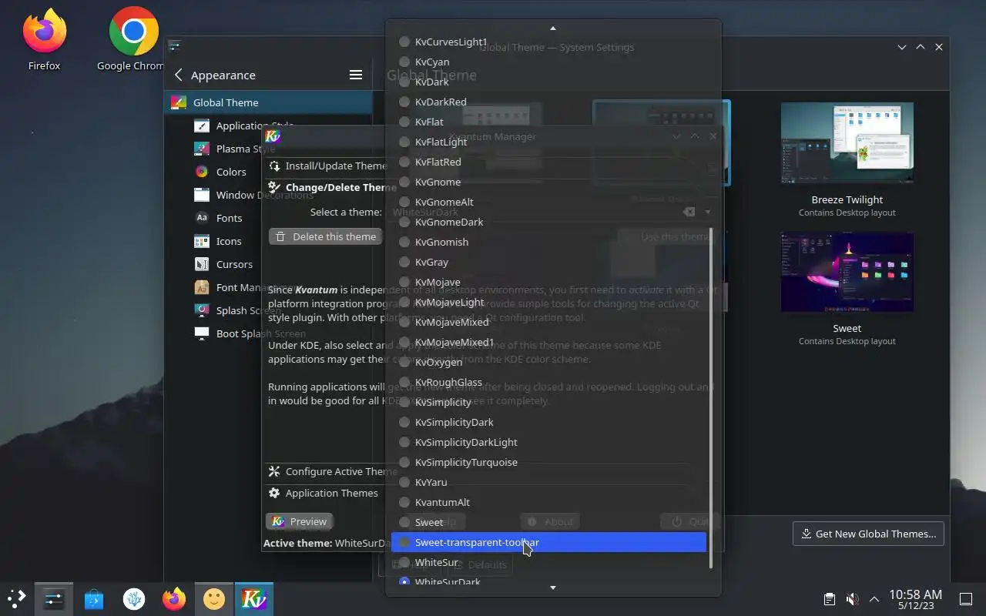
Task: Select KvSimplicityDarkLight from list
Action: (548, 442)
